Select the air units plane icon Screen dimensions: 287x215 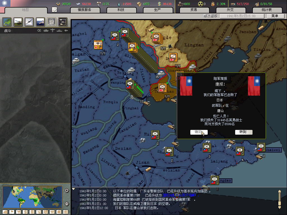tap(29, 22)
